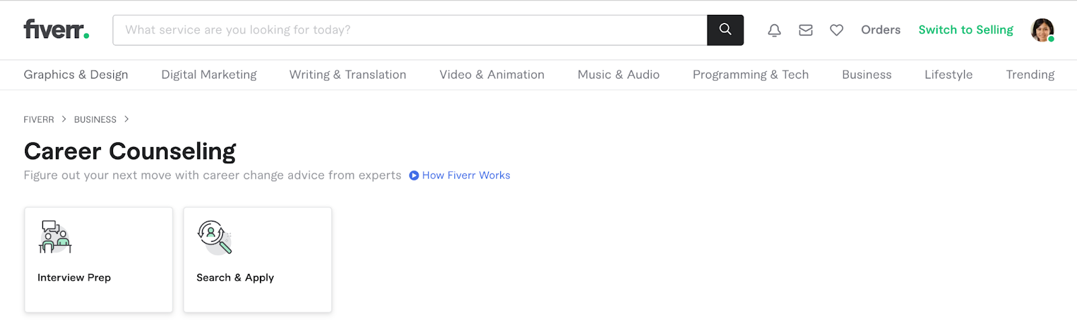Open Programming & Tech category
This screenshot has width=1077, height=323.
tap(751, 75)
